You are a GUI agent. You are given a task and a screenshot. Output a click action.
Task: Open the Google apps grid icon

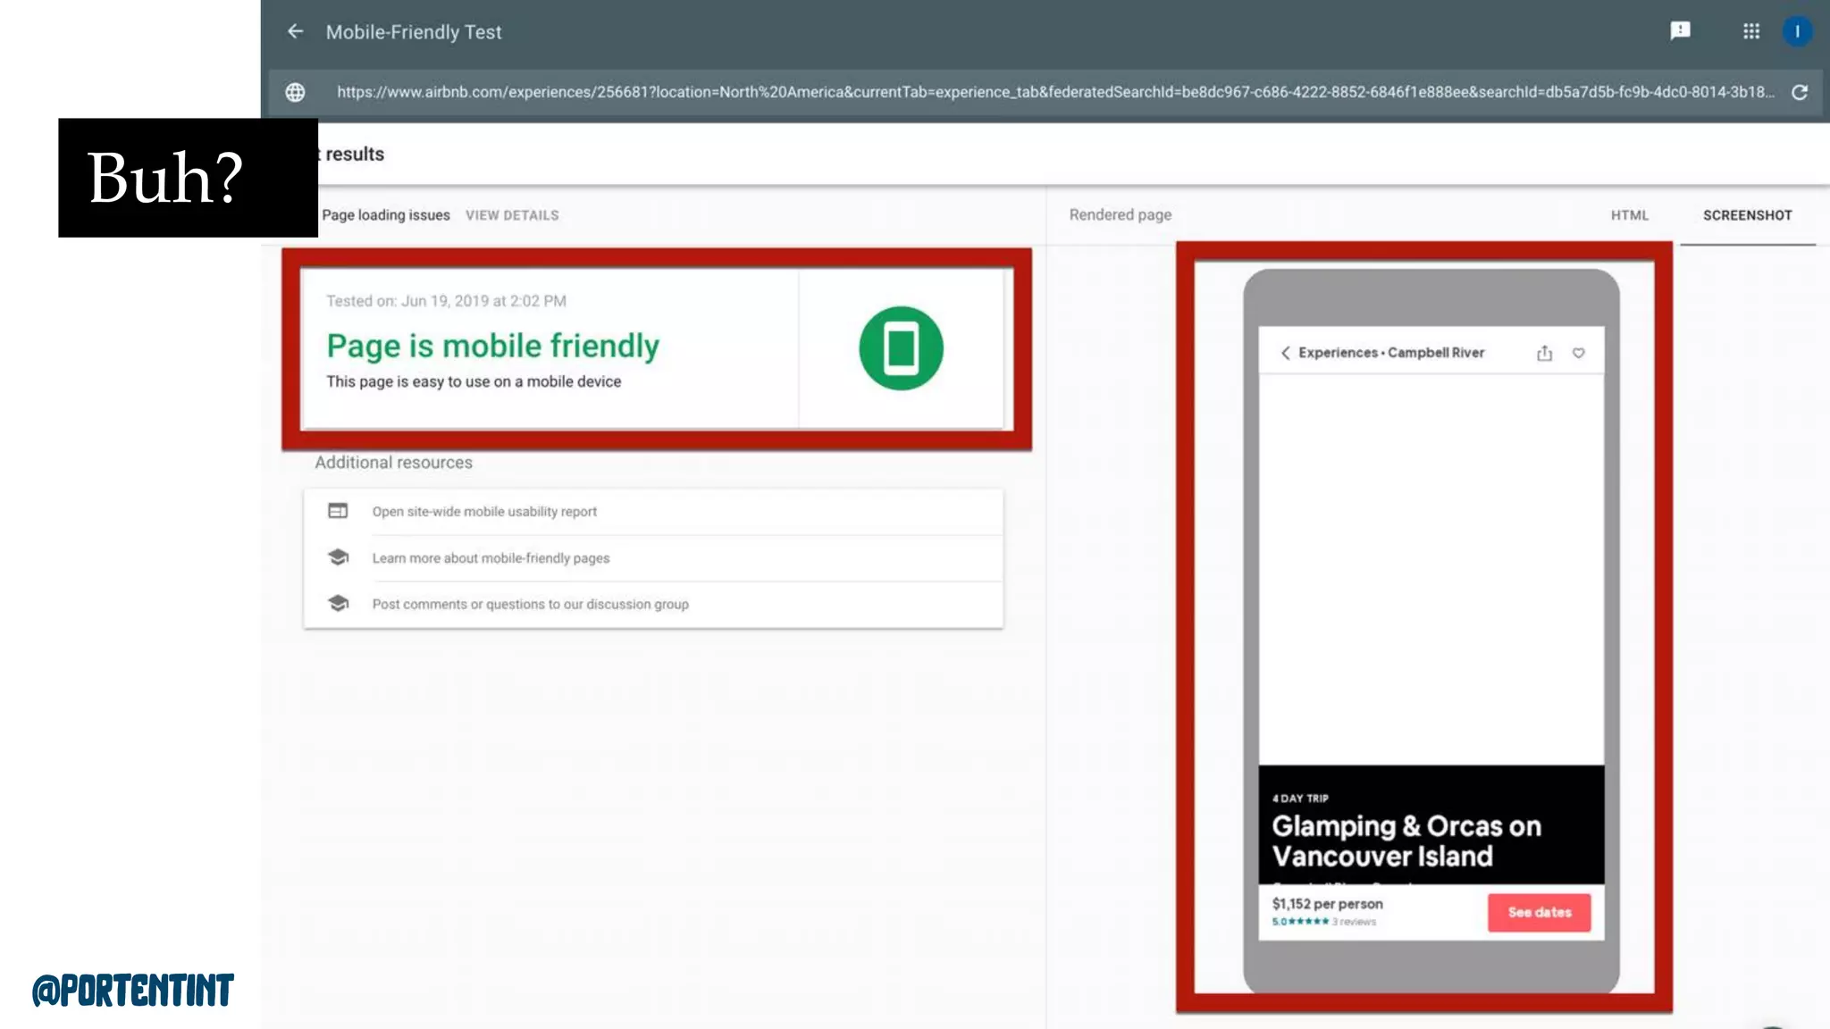[1751, 31]
